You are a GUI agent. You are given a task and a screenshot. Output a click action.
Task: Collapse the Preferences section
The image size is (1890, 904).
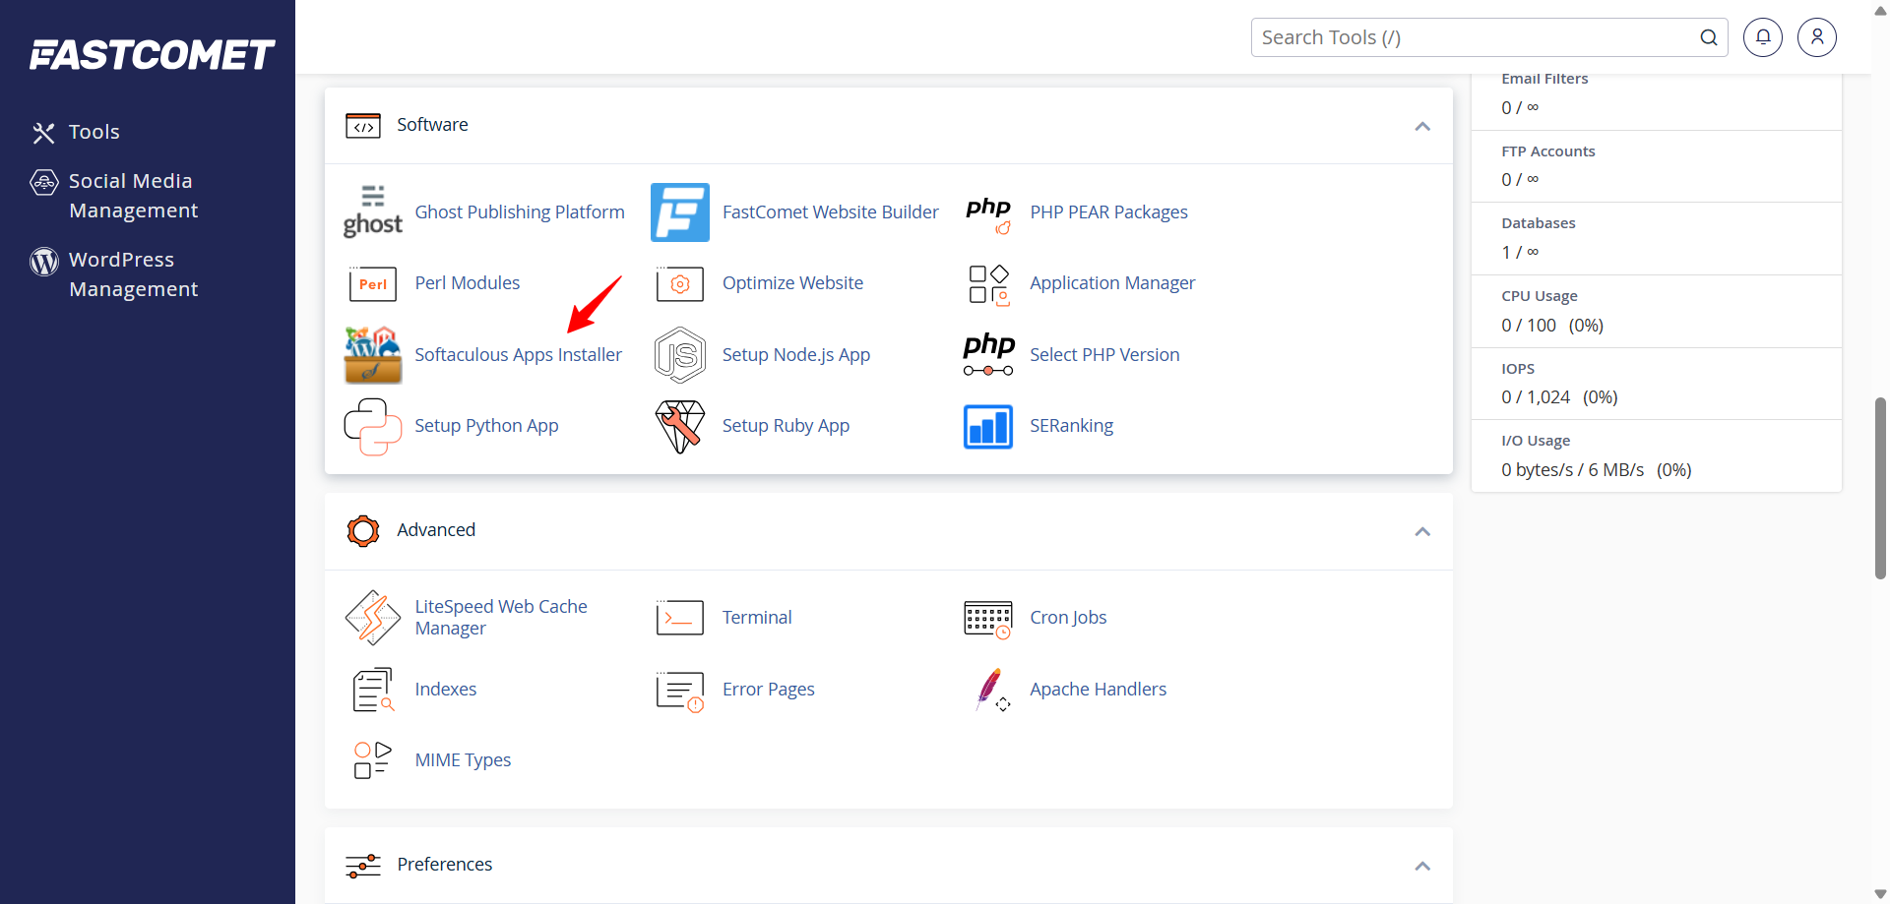1422,866
